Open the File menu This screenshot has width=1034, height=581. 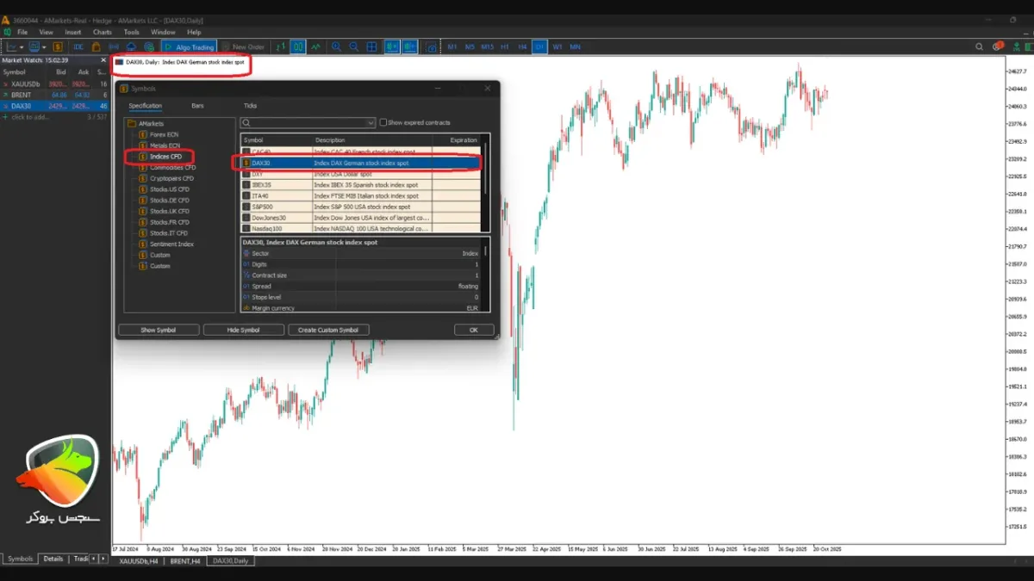point(22,32)
